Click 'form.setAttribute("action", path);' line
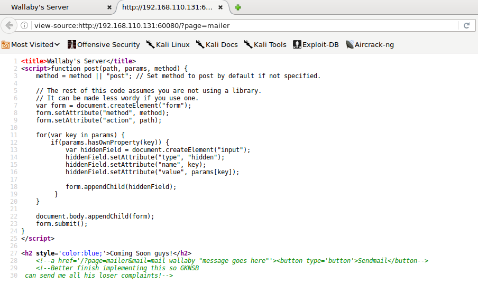This screenshot has height=284, width=478. [x=99, y=120]
